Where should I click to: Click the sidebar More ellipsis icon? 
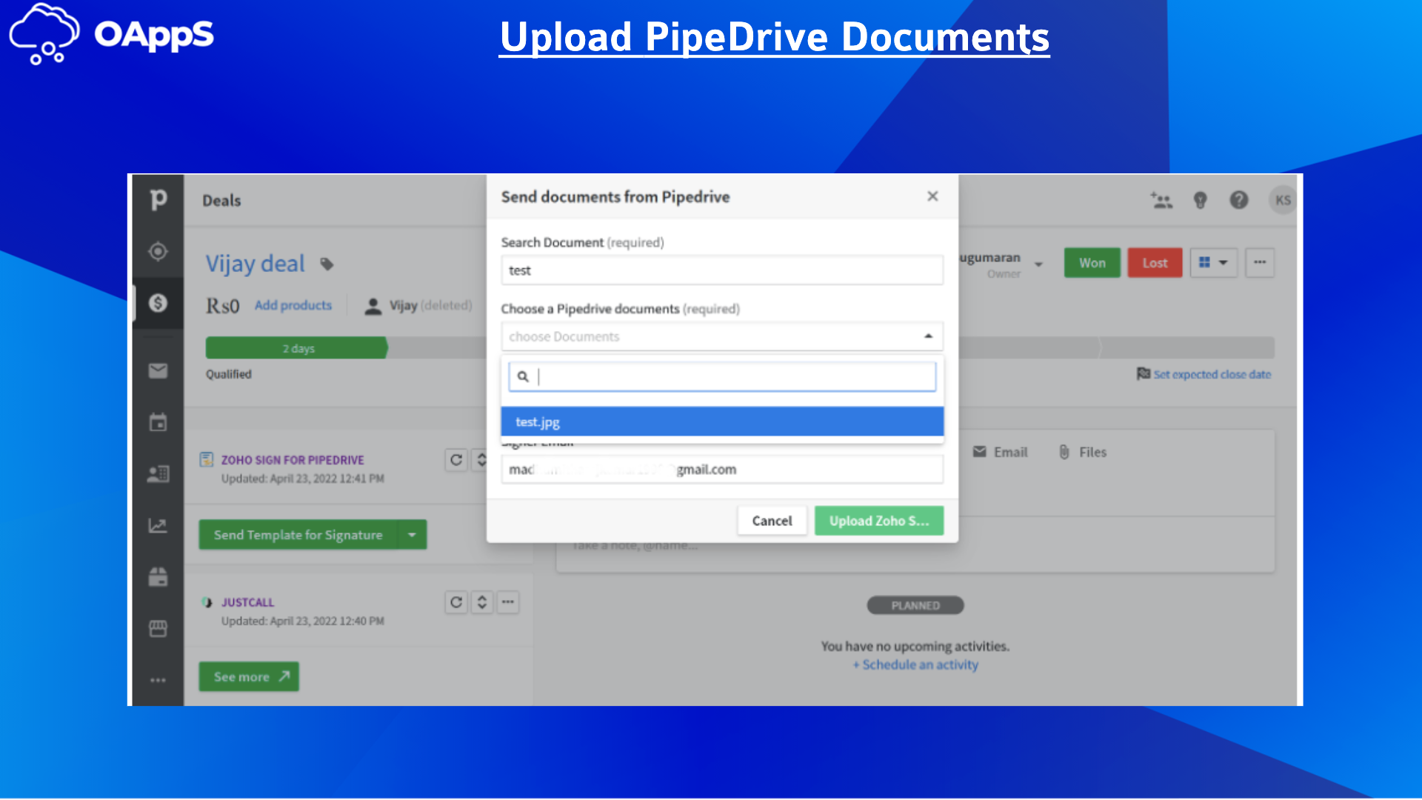158,680
